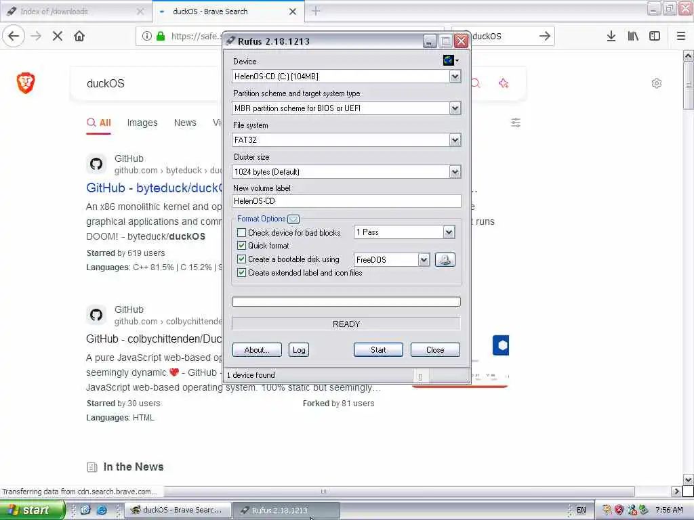Viewport: 694px width, 520px height.
Task: Open the File system FAT32 dropdown
Action: [455, 140]
